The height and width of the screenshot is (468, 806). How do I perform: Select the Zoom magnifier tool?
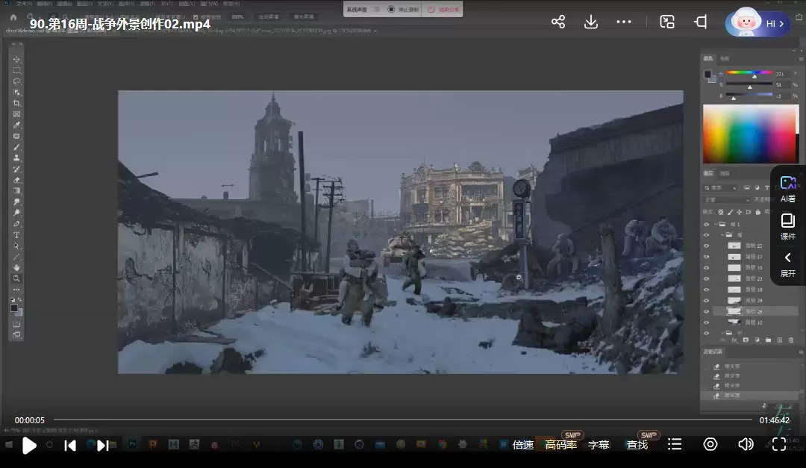16,278
